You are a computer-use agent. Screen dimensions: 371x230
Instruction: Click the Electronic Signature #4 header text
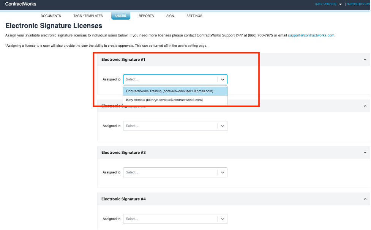point(123,199)
